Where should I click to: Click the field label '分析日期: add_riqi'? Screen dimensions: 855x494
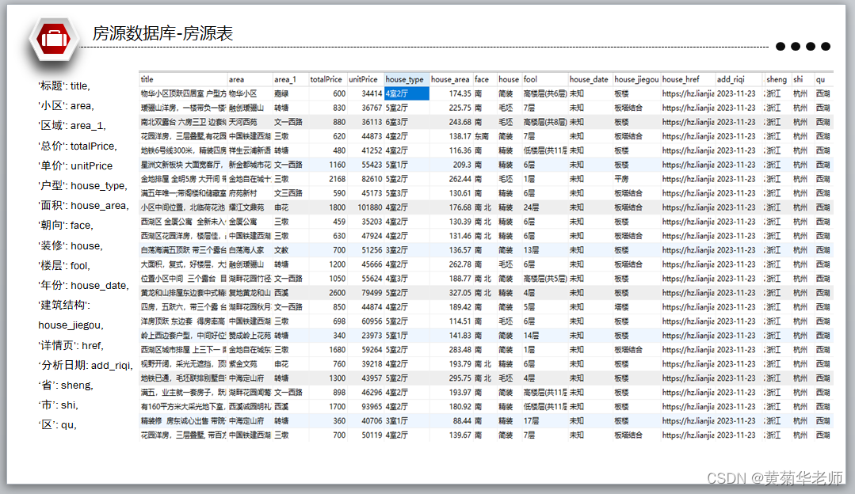(85, 365)
